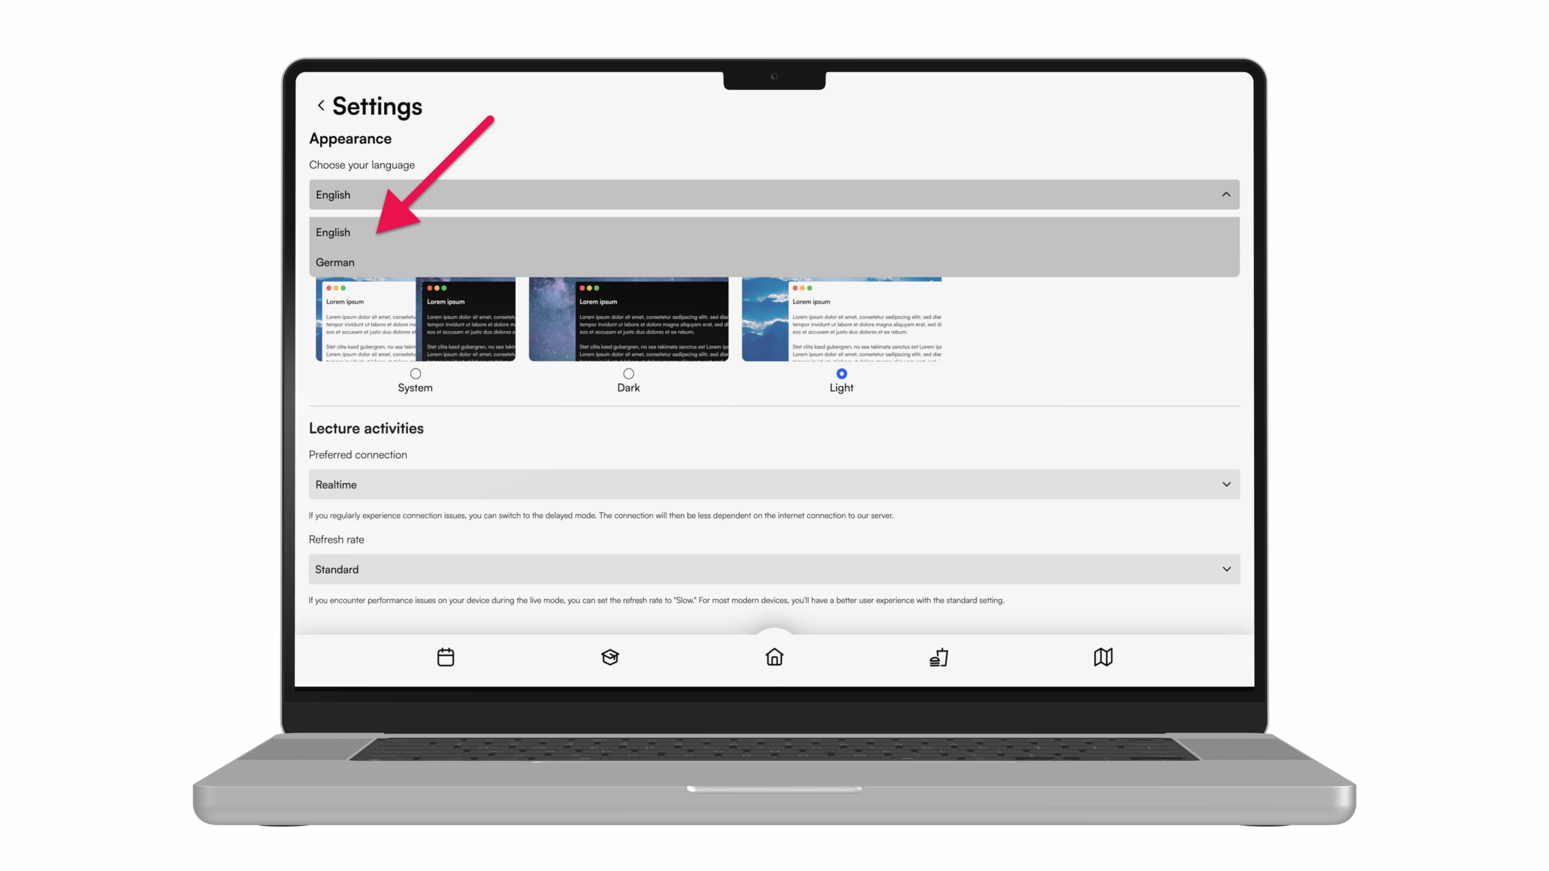1549x871 pixels.
Task: Choose German from the language list
Action: pos(335,262)
